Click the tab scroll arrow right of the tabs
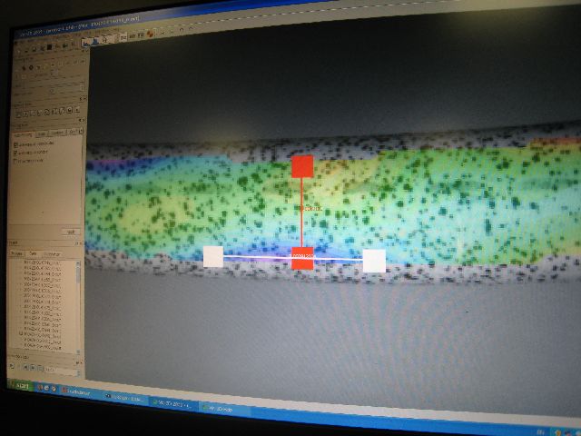This screenshot has width=581, height=436. coord(81,131)
